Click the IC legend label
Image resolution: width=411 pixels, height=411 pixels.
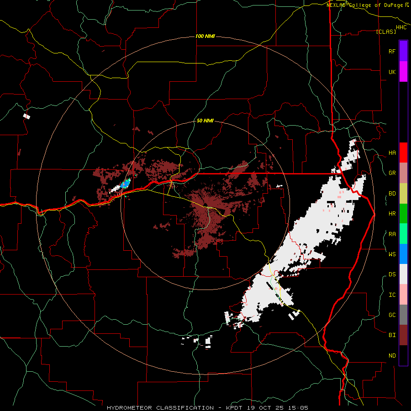392,295
